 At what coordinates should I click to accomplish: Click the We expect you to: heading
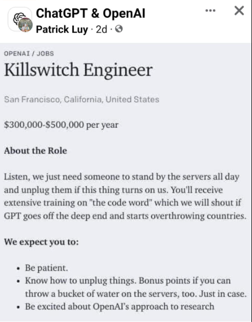(41, 242)
